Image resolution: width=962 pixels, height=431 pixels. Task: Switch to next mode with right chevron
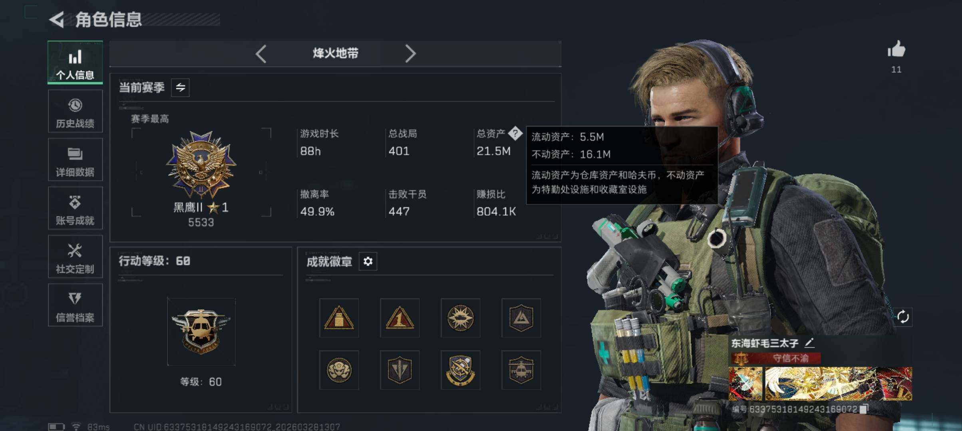(x=410, y=53)
